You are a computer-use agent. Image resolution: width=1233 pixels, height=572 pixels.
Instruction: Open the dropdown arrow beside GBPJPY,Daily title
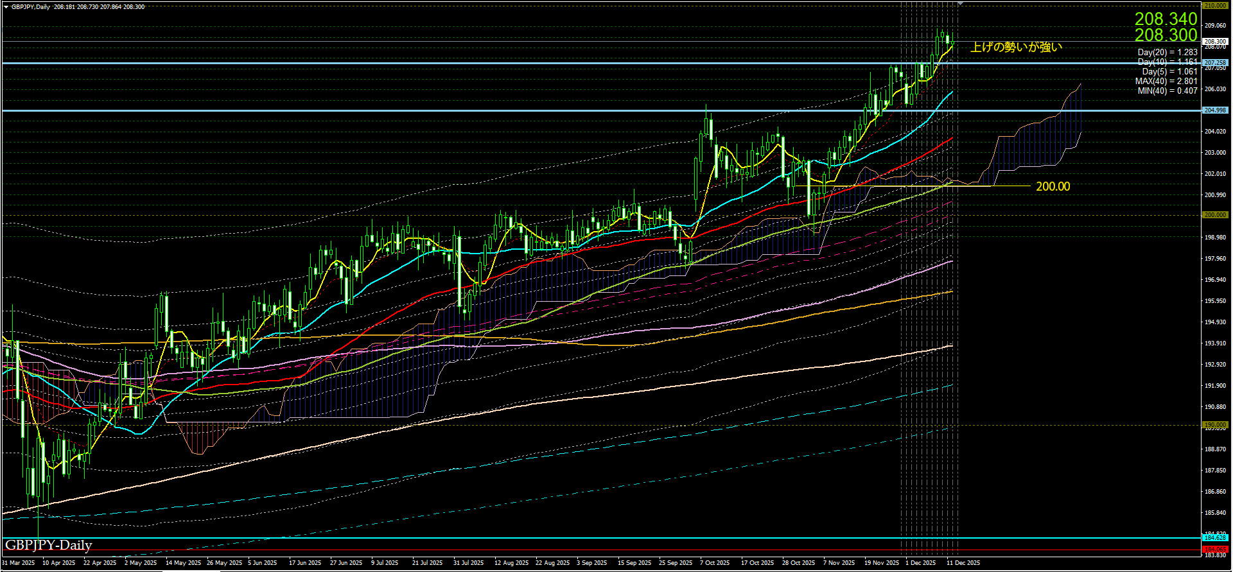click(6, 7)
